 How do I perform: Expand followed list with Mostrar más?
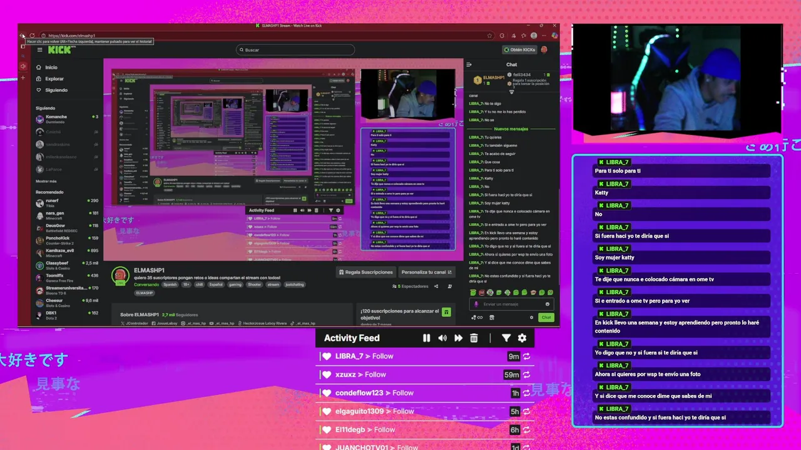46,181
